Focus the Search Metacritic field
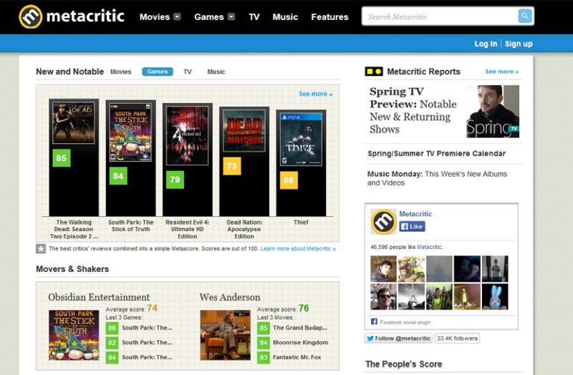The image size is (573, 375). point(440,16)
